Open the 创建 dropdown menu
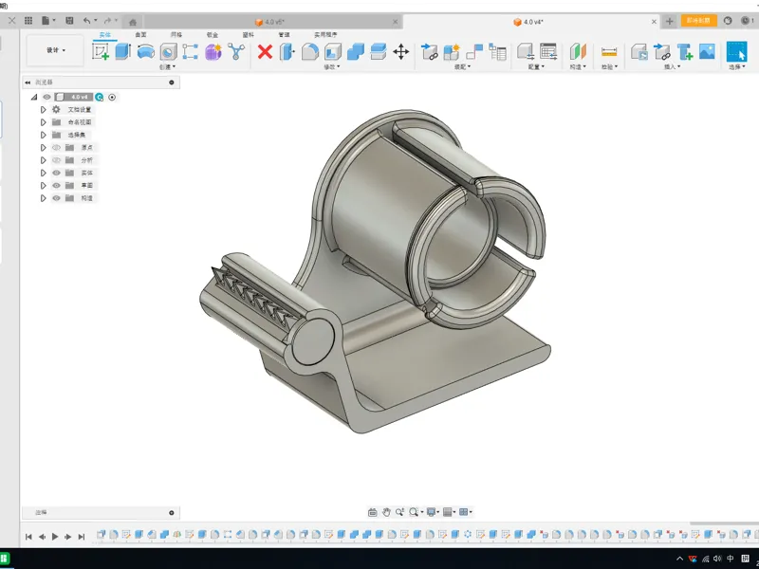Image resolution: width=759 pixels, height=569 pixels. (168, 66)
